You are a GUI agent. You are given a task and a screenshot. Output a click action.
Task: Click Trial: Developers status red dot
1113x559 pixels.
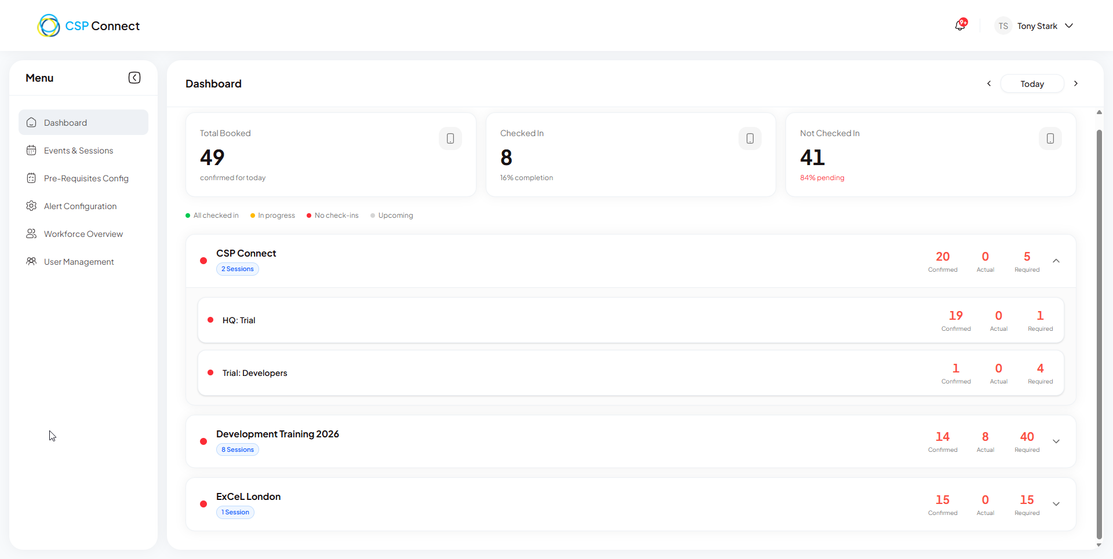210,372
